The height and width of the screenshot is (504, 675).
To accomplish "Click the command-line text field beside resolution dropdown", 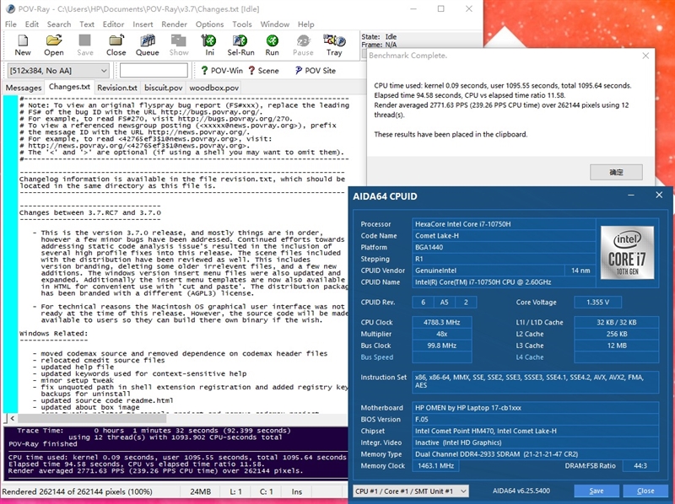I will pos(154,71).
